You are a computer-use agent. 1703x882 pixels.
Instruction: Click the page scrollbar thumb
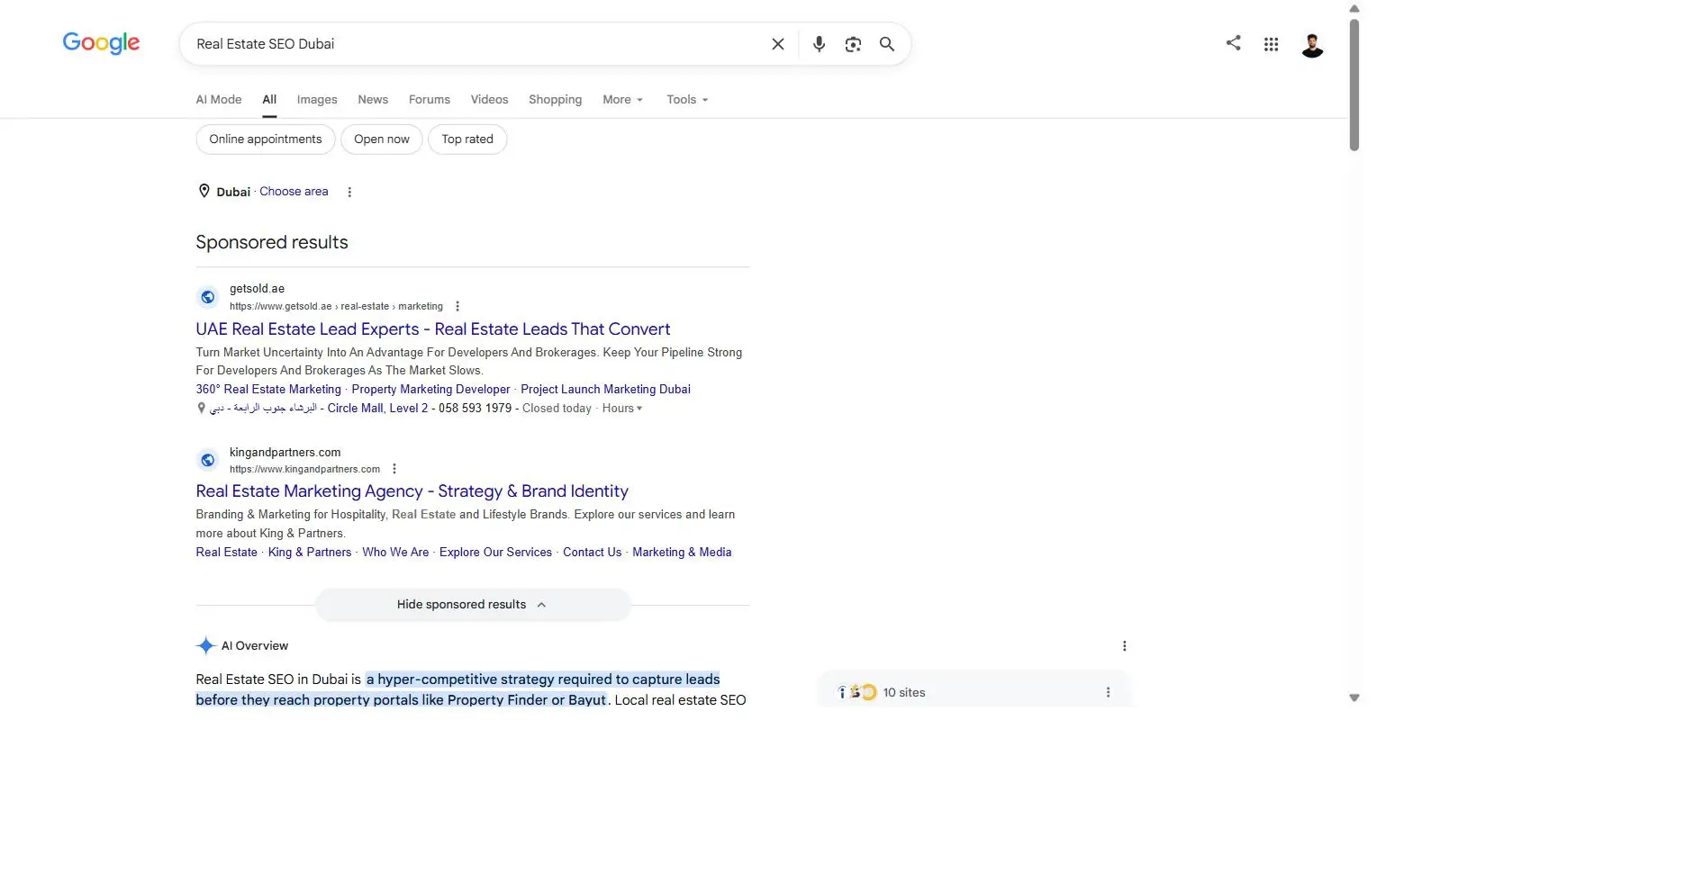[x=1354, y=85]
